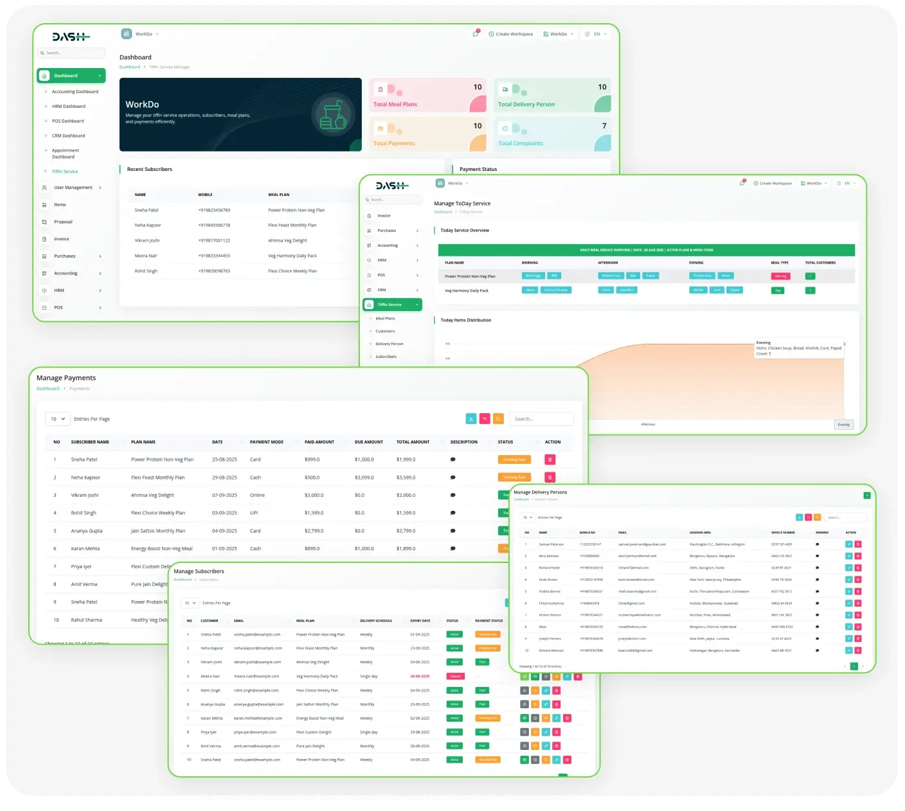Click the orange icon beside Manage Payments search
905x811 pixels.
pos(498,419)
